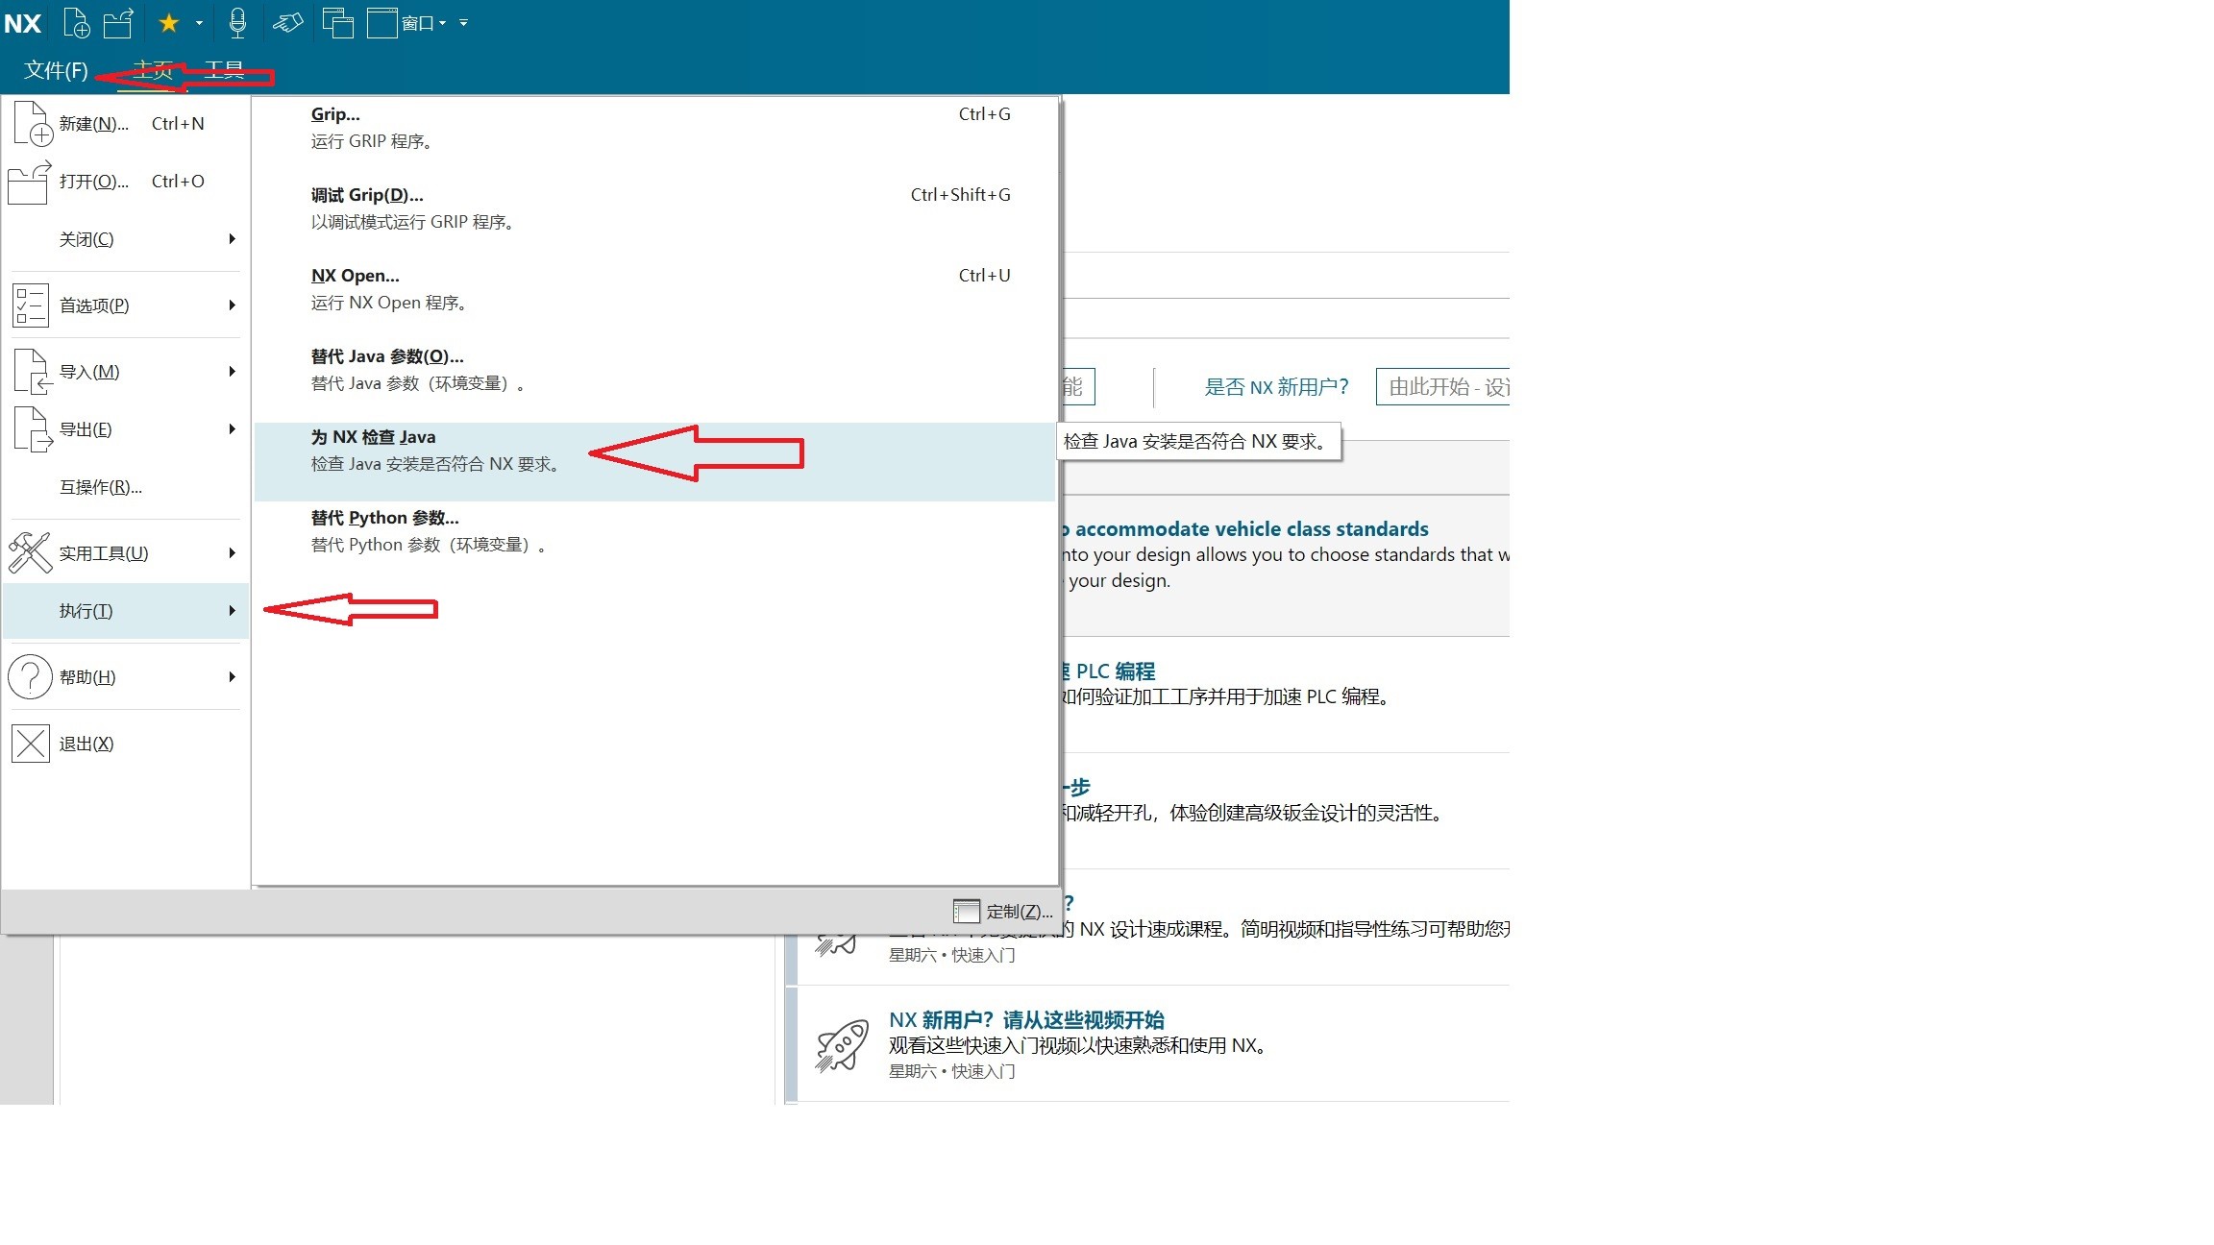
Task: Select 退出(X) to quit NX
Action: click(x=125, y=744)
